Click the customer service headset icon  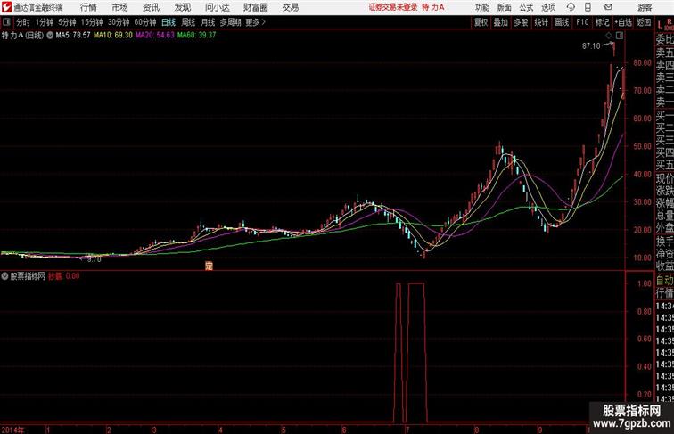571,7
